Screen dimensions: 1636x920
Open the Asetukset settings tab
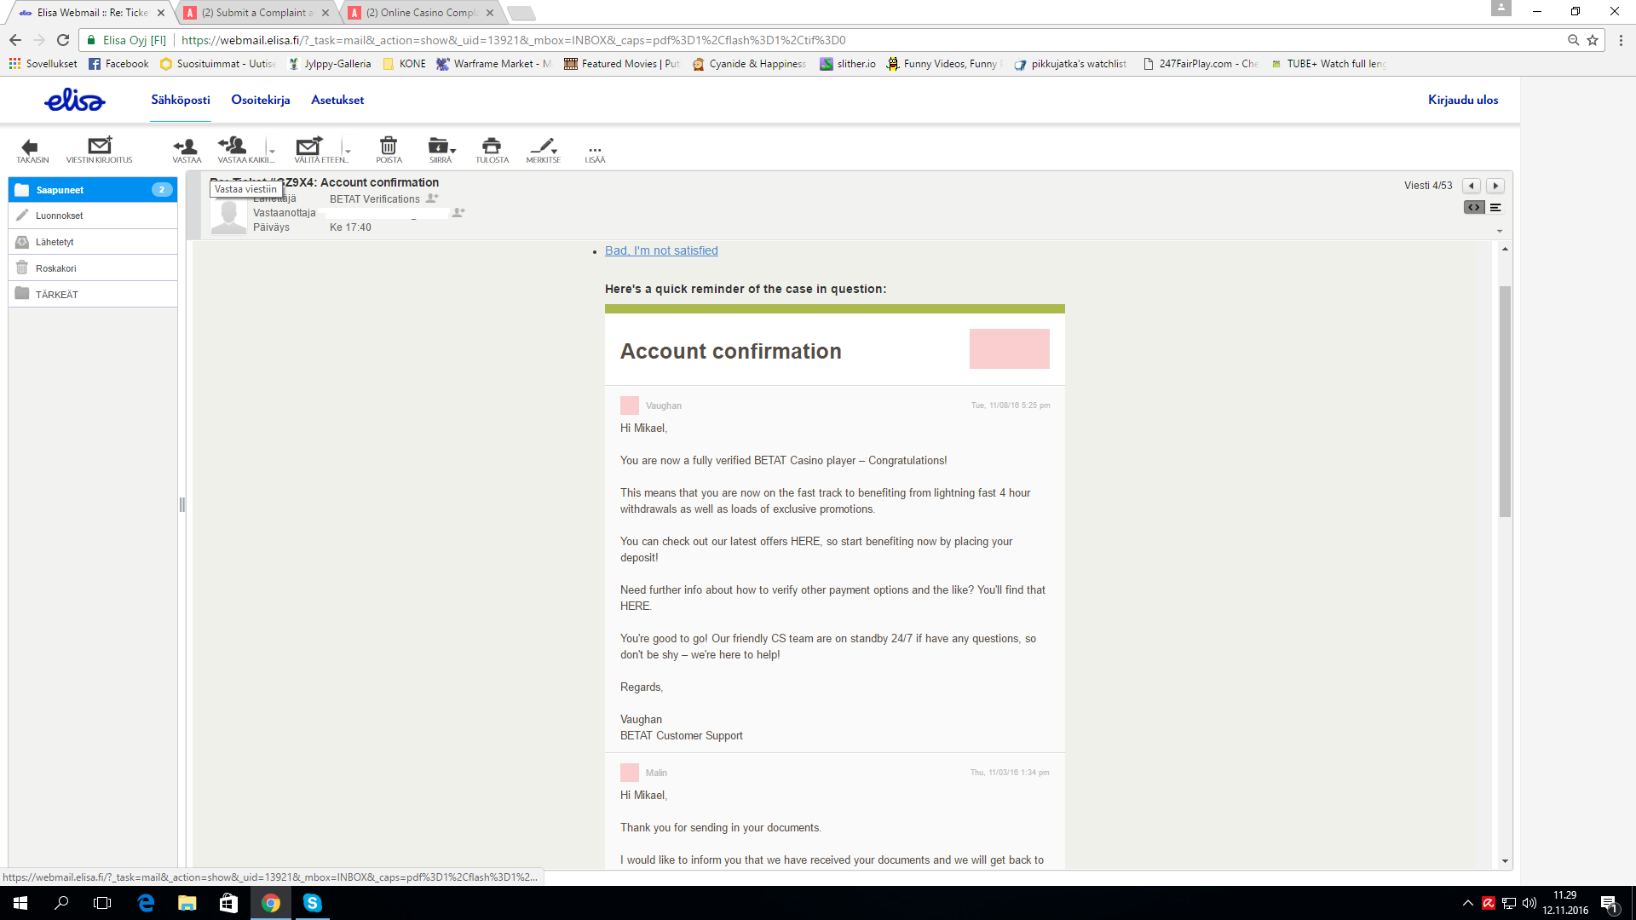337,100
